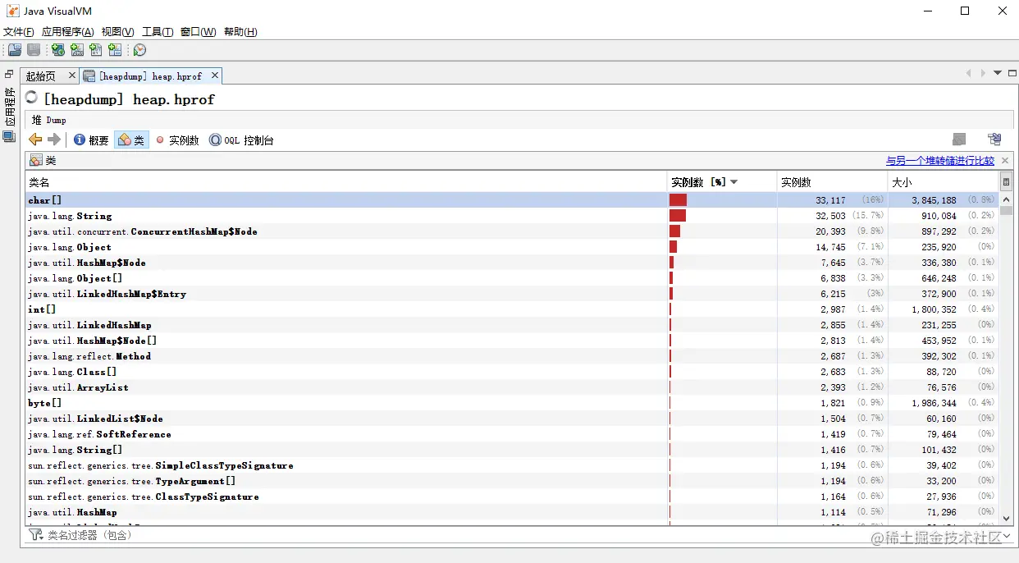Open the OQL 控制台 view
Viewport: 1019px width, 563px height.
pyautogui.click(x=241, y=140)
